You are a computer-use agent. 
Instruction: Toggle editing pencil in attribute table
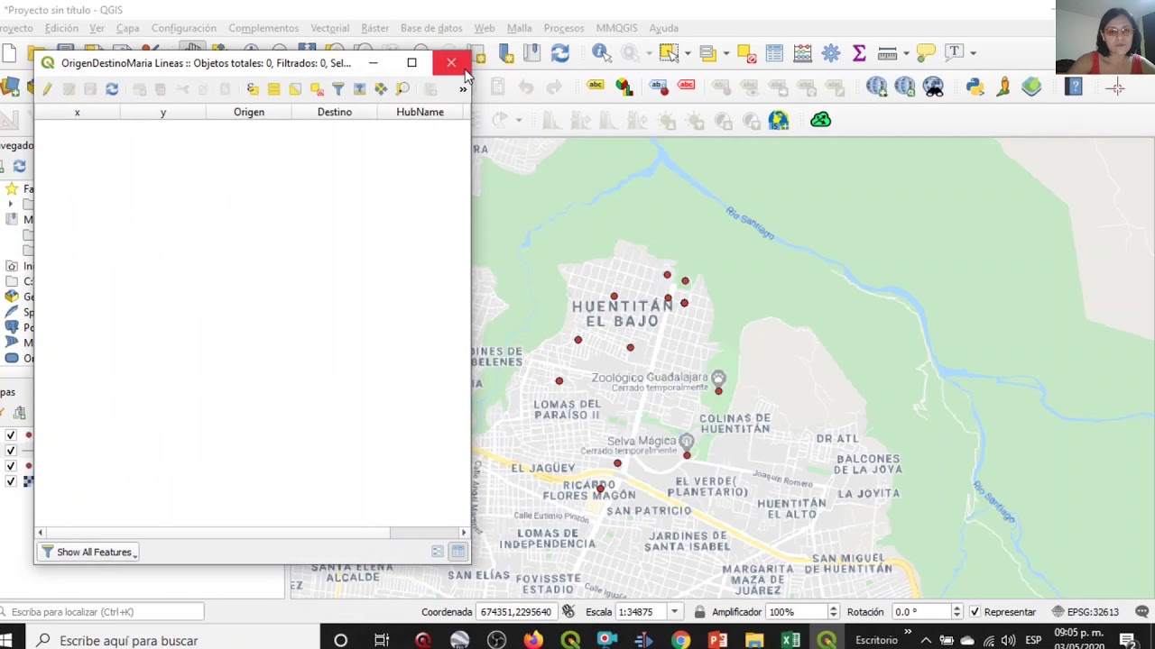[x=47, y=88]
